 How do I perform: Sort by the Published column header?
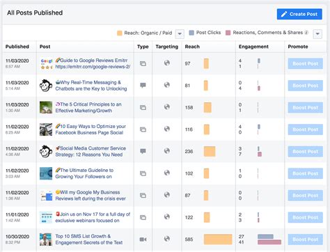pyautogui.click(x=17, y=47)
